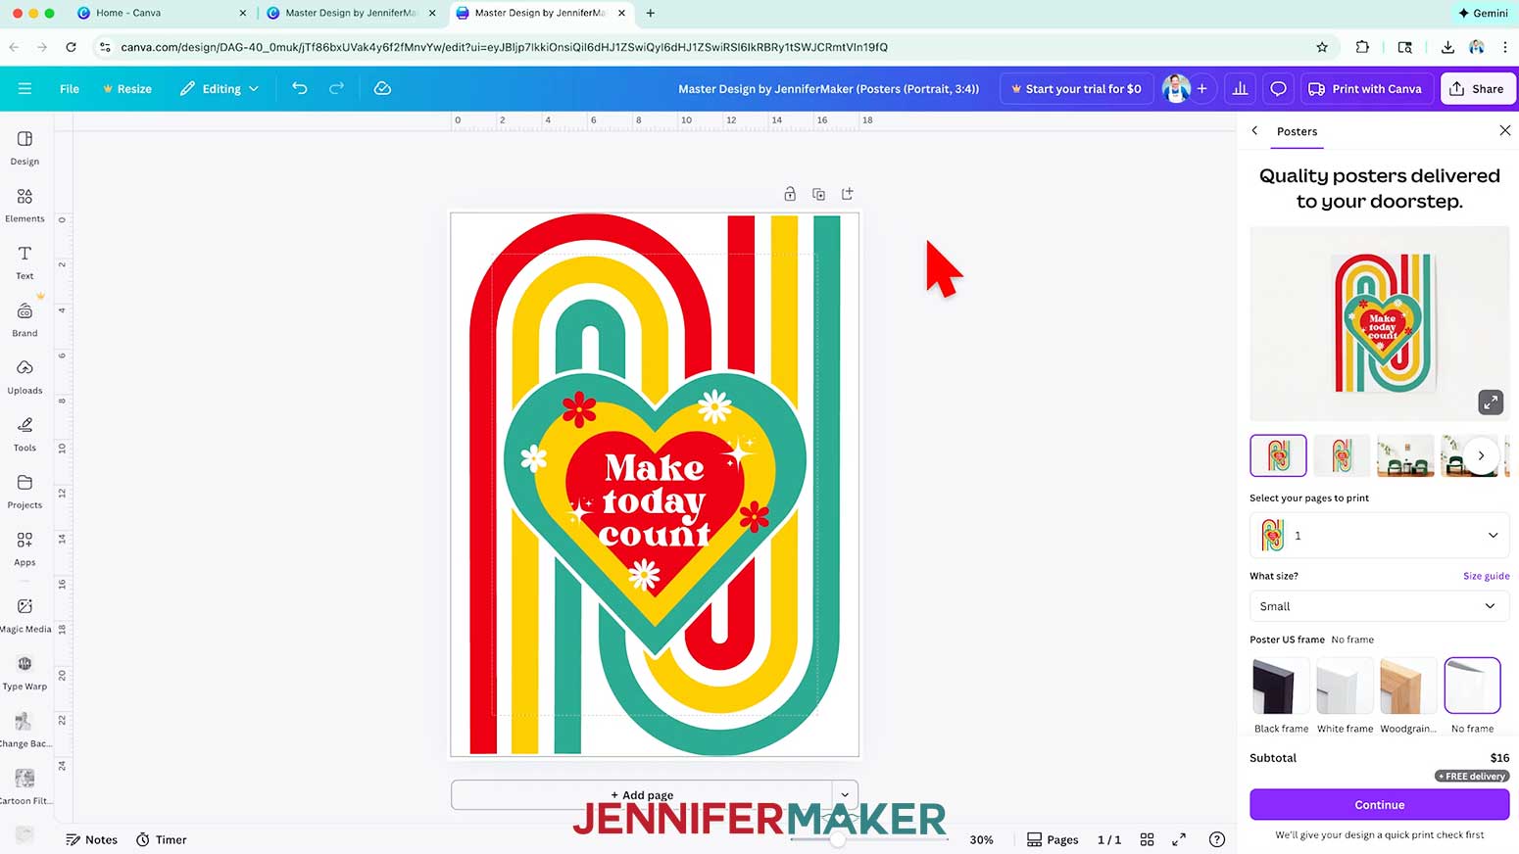Open the Design sidebar panel
Viewport: 1519px width, 854px height.
[x=24, y=148]
